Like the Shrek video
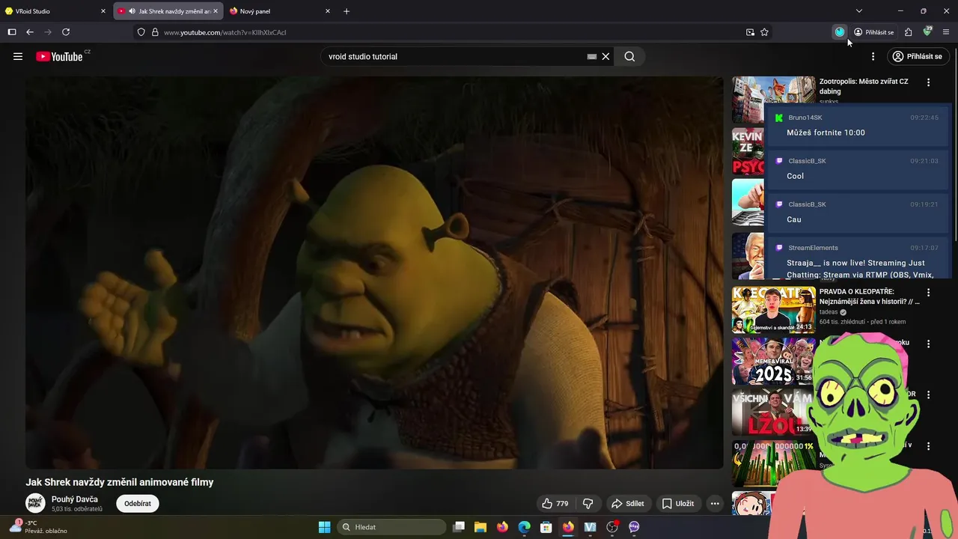This screenshot has height=539, width=958. point(555,504)
